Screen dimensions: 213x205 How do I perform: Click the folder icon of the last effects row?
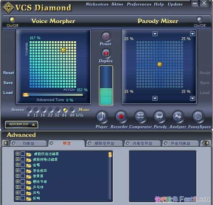click(29, 199)
